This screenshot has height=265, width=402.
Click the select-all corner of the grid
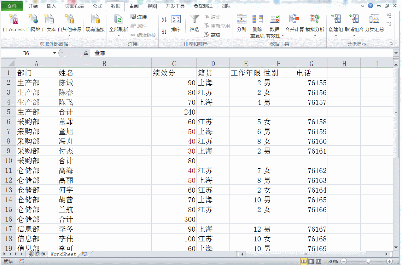point(8,63)
